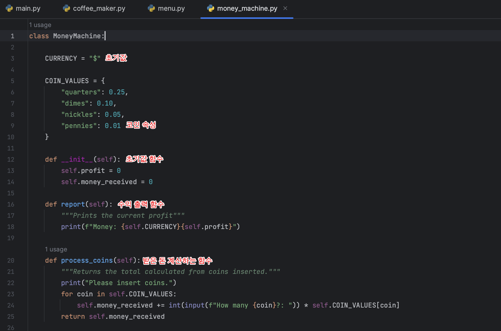Click COIN_VALUES[coin] on line 24
501x331 pixels.
366,305
